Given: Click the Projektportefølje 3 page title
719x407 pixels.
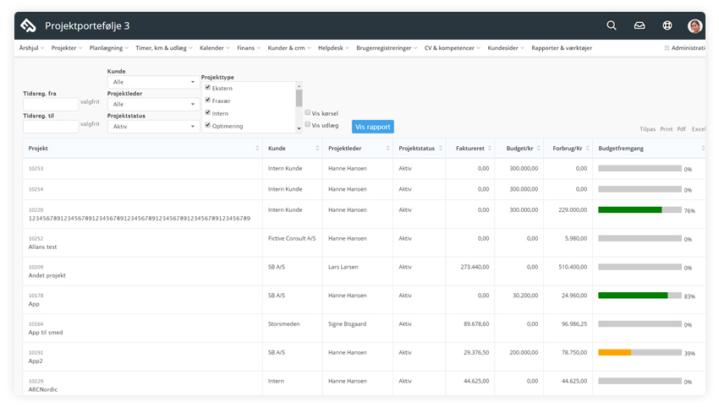Looking at the screenshot, I should coord(87,26).
